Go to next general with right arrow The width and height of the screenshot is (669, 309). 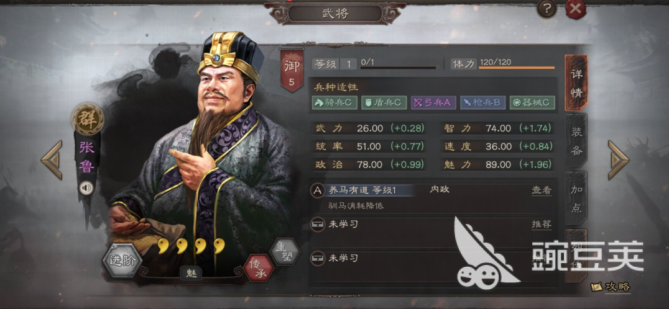point(618,160)
